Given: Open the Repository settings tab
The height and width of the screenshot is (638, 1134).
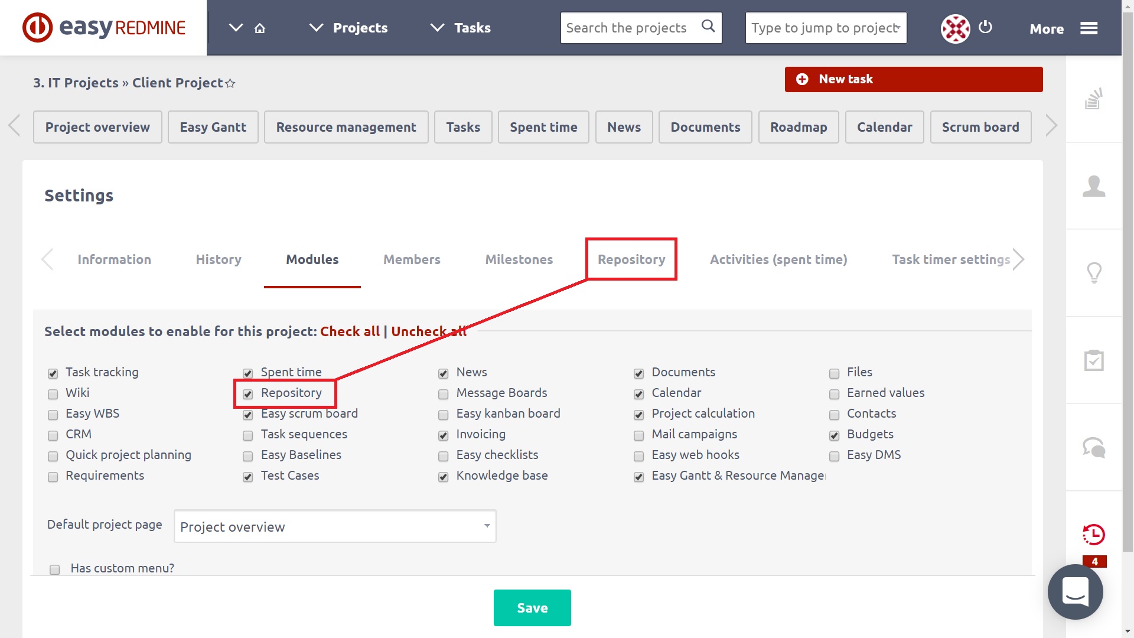Looking at the screenshot, I should [x=631, y=259].
